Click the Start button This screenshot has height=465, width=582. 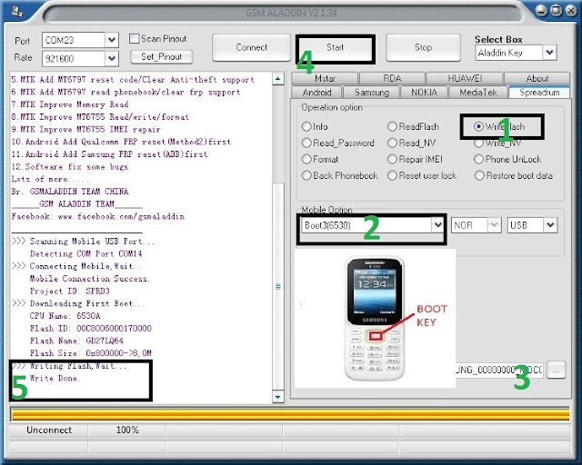336,47
